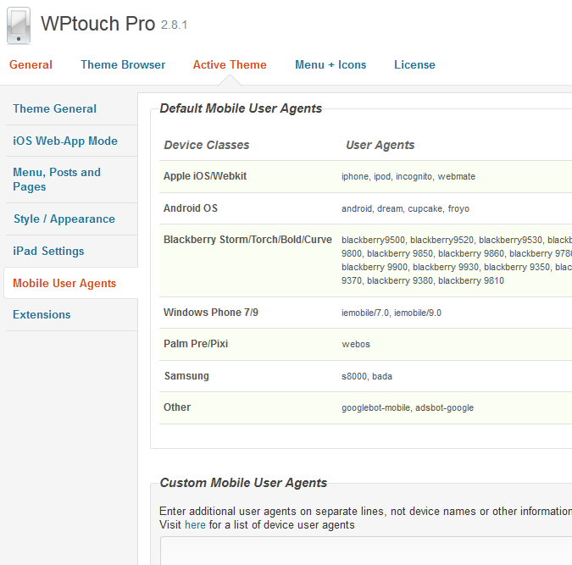The image size is (572, 565).
Task: Open the Menu + Icons tab
Action: click(330, 64)
